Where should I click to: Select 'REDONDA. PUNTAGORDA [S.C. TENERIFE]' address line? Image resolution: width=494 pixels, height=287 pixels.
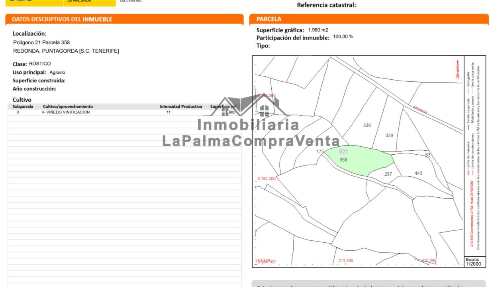[66, 51]
